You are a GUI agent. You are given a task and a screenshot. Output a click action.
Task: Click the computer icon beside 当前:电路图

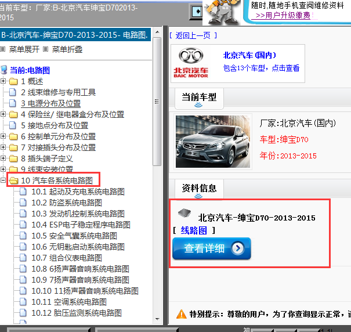pos(4,70)
